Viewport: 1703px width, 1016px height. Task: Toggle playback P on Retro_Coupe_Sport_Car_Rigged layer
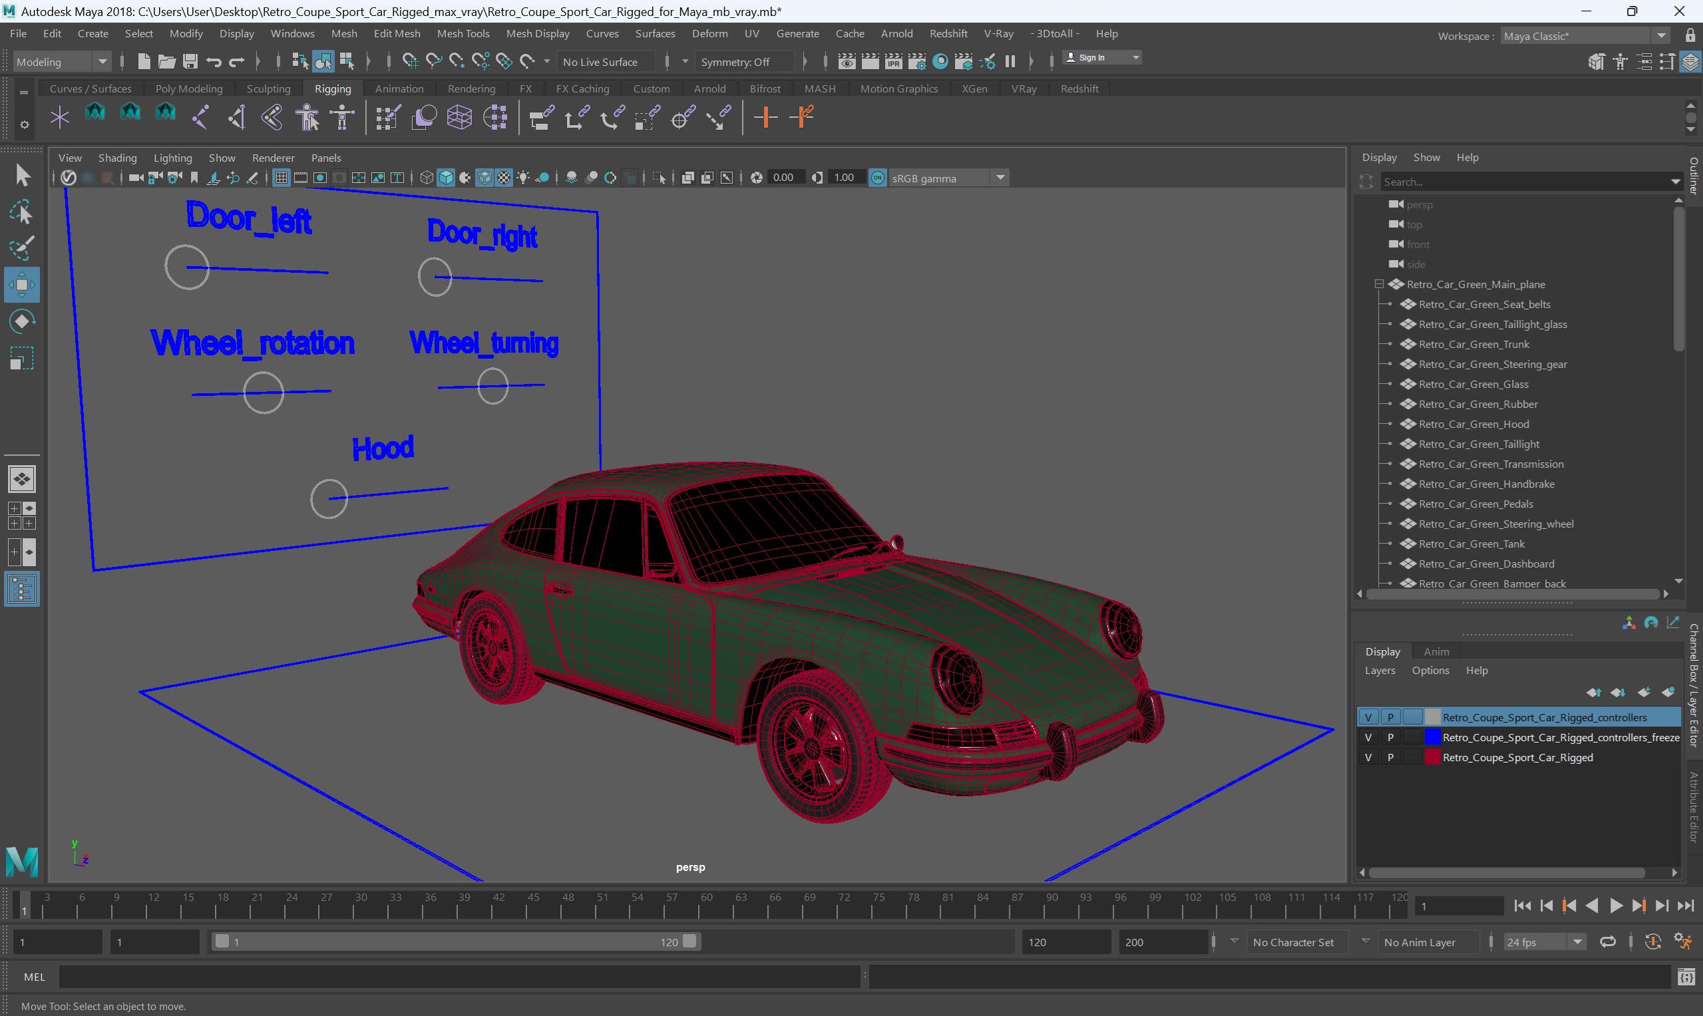point(1390,757)
